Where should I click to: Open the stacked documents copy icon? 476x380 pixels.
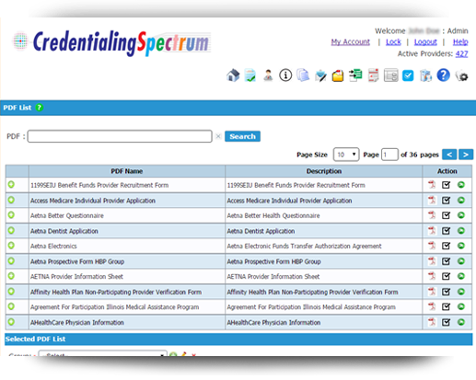pos(303,75)
